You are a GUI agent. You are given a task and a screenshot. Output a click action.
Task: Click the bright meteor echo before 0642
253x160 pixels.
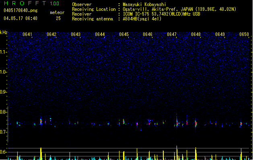41,121
